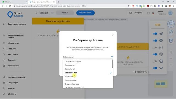Click the minimap thumbnail of the funnel
176x99 pixels.
tap(161, 84)
